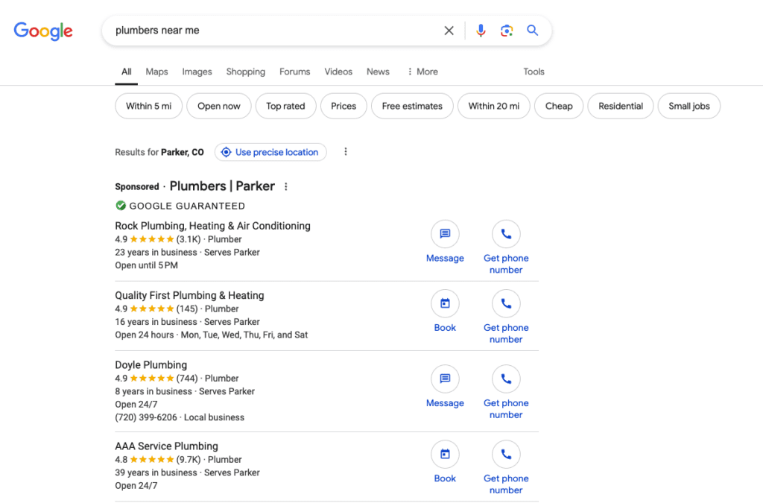Image resolution: width=763 pixels, height=503 pixels.
Task: Open Quality First Plumbing & Heating listing
Action: (x=189, y=295)
